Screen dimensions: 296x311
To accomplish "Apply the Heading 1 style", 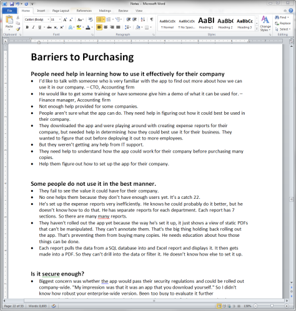I will pos(206,23).
